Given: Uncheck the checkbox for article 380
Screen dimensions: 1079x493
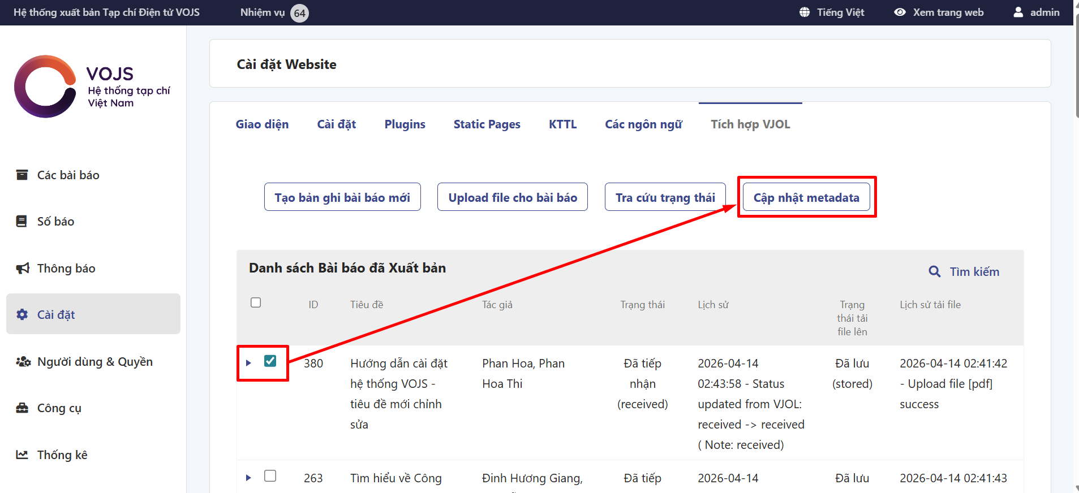Looking at the screenshot, I should (270, 361).
